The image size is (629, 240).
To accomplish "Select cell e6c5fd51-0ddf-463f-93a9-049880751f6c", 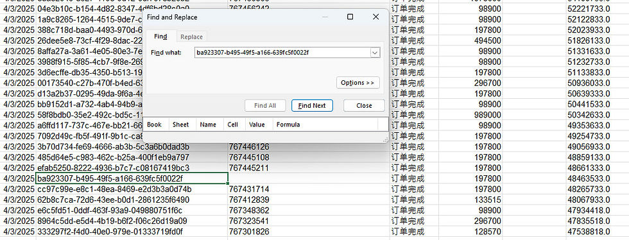I will point(132,210).
